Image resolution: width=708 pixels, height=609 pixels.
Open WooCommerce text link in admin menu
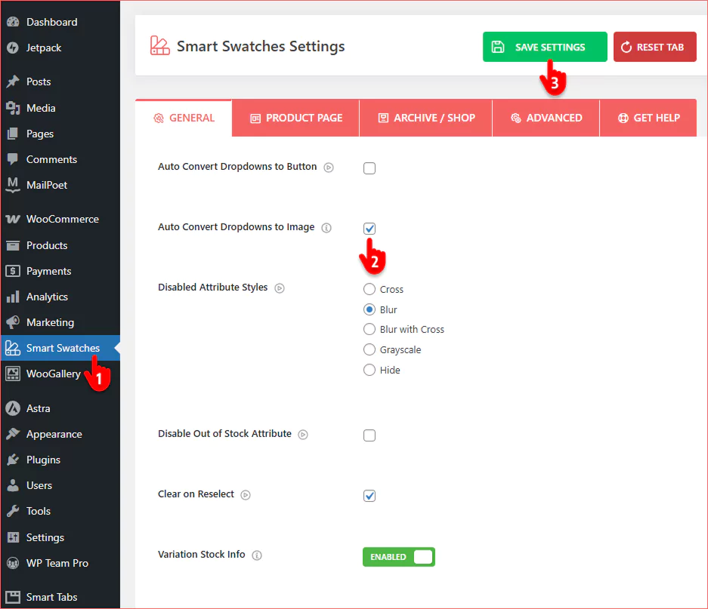click(x=62, y=219)
